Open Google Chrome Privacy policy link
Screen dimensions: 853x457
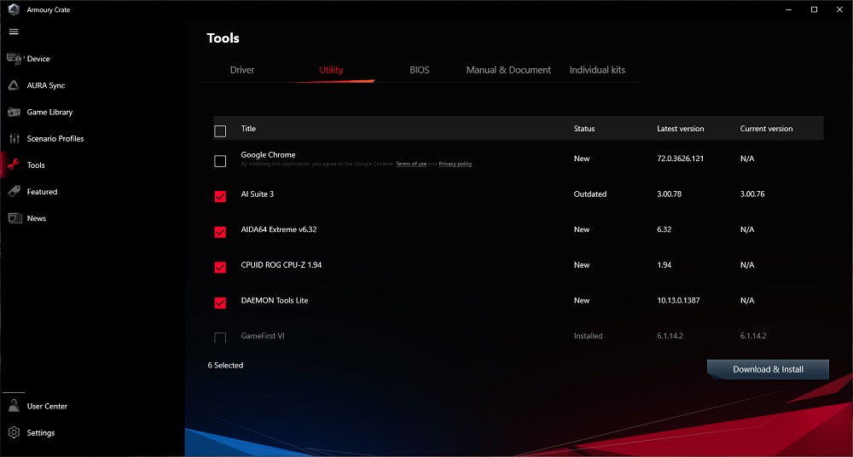(x=456, y=164)
